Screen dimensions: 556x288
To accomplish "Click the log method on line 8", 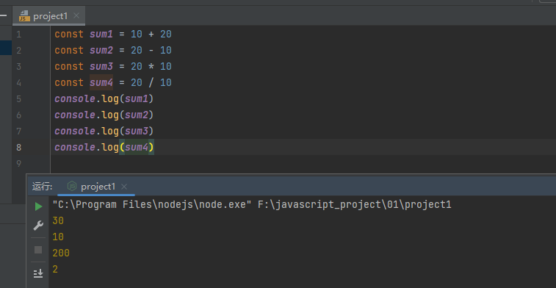I will [x=110, y=147].
